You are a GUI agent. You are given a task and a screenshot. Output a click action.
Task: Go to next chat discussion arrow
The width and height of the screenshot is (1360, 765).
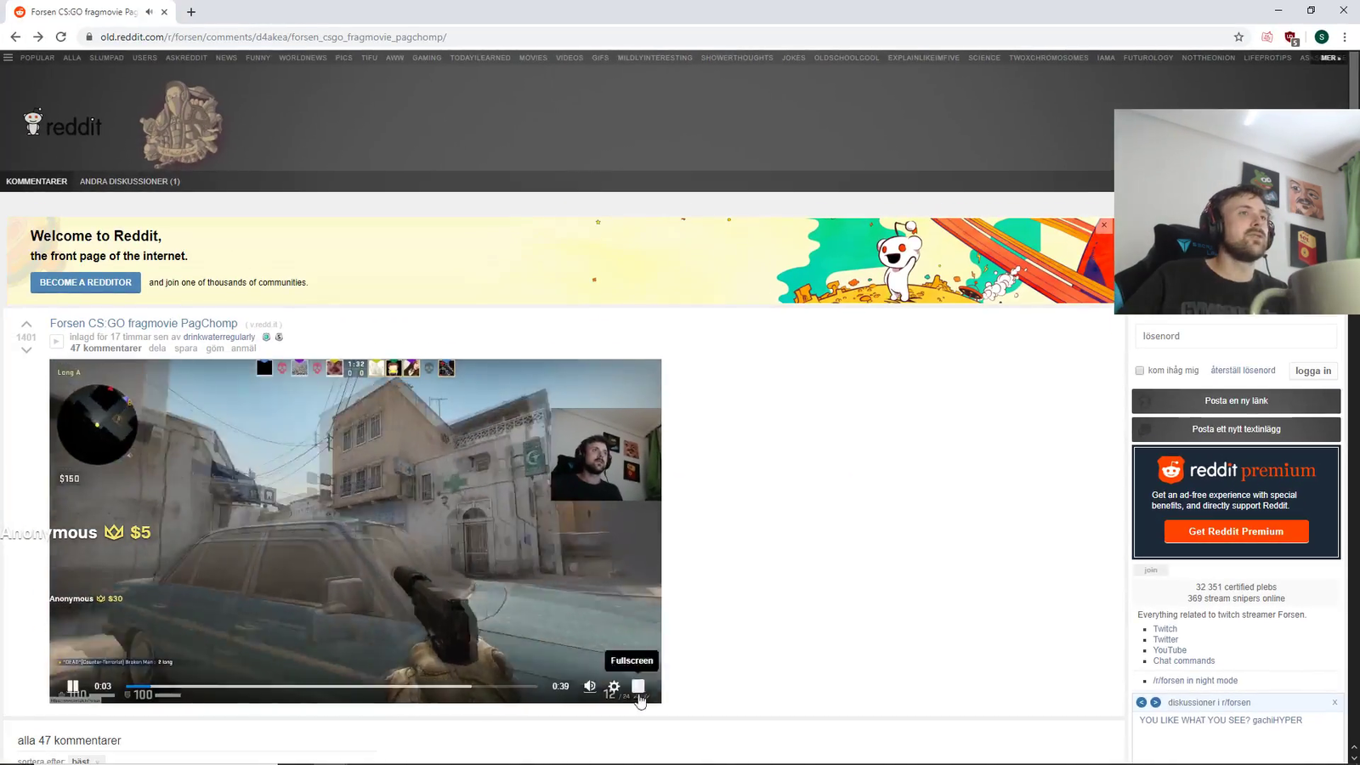click(1155, 702)
